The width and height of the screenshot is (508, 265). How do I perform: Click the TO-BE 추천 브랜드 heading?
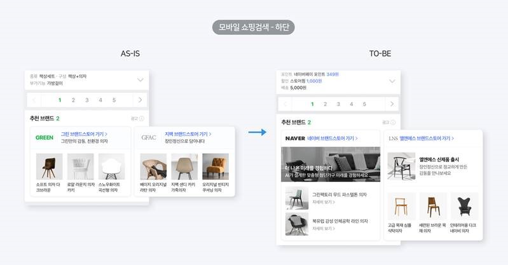point(296,123)
